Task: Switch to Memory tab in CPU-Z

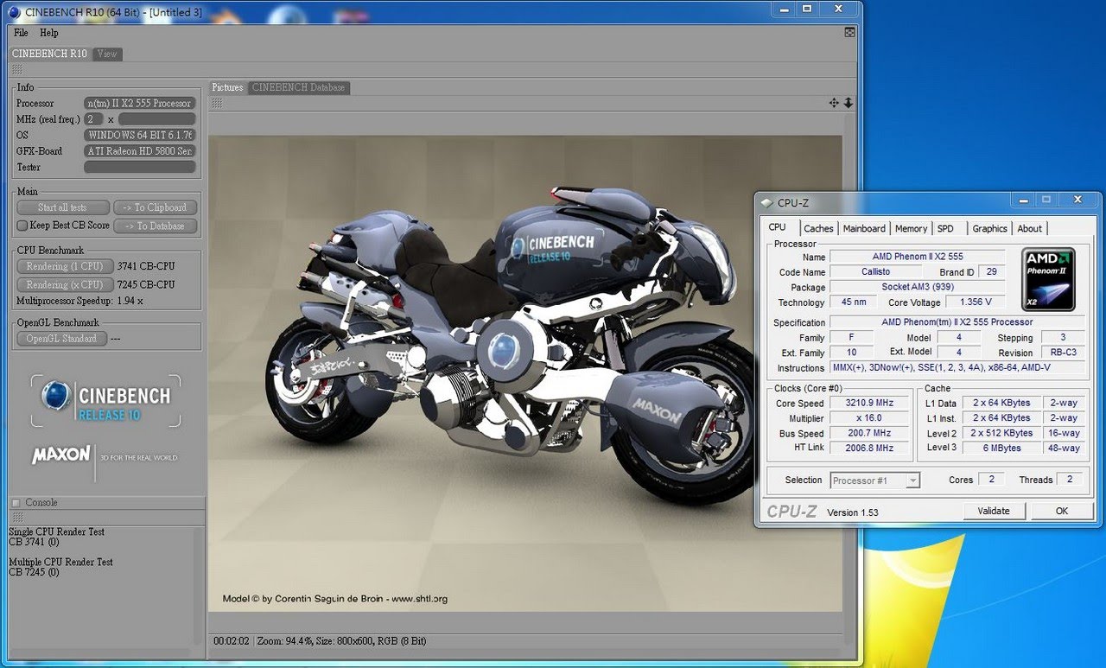Action: tap(911, 229)
